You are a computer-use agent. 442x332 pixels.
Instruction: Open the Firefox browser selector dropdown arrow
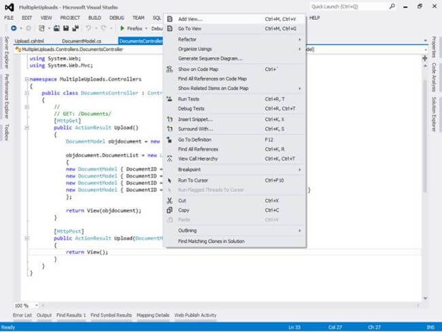146,29
